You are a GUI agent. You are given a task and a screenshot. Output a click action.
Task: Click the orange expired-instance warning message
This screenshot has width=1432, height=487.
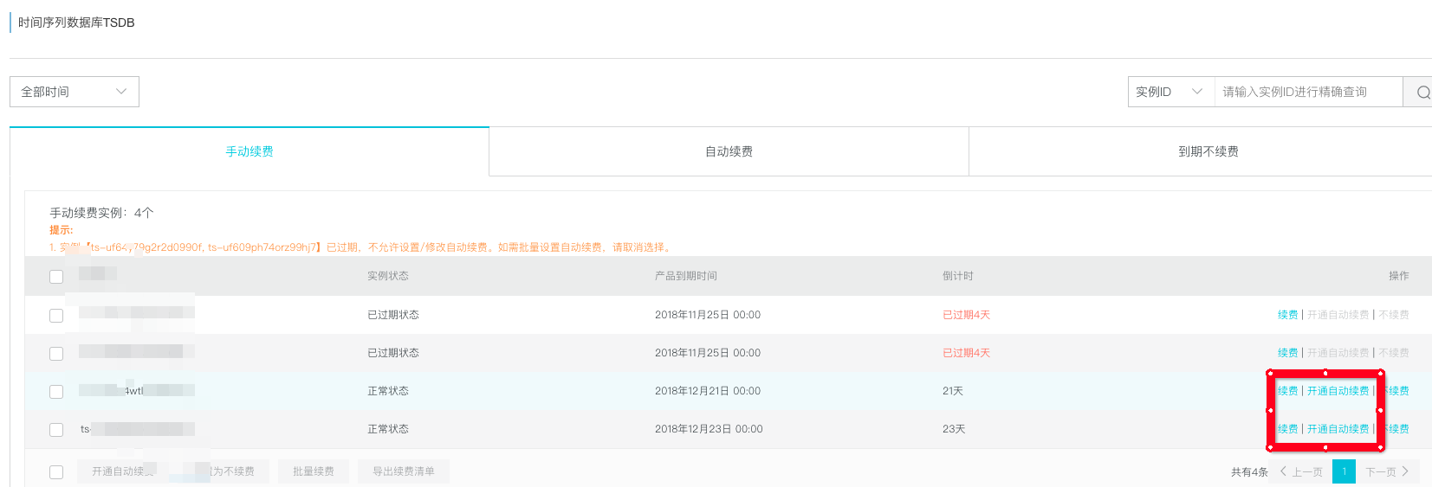(x=362, y=247)
